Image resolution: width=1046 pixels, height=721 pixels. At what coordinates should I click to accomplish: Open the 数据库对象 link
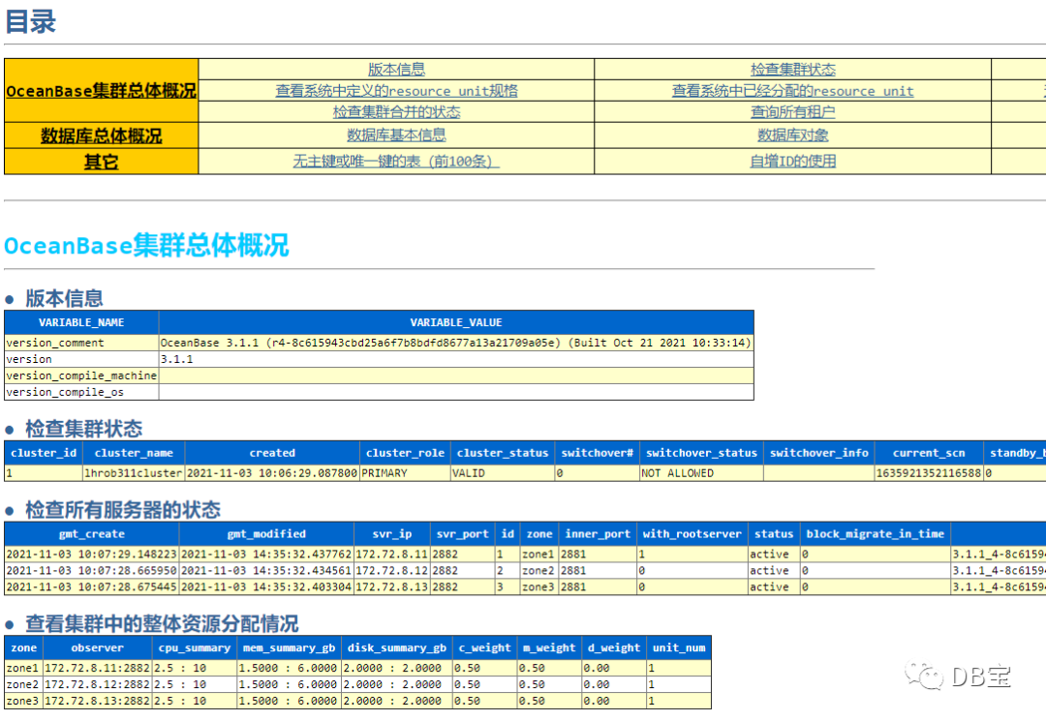coord(792,135)
